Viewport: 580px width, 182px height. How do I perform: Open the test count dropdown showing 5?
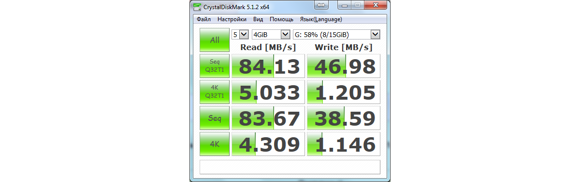(240, 35)
